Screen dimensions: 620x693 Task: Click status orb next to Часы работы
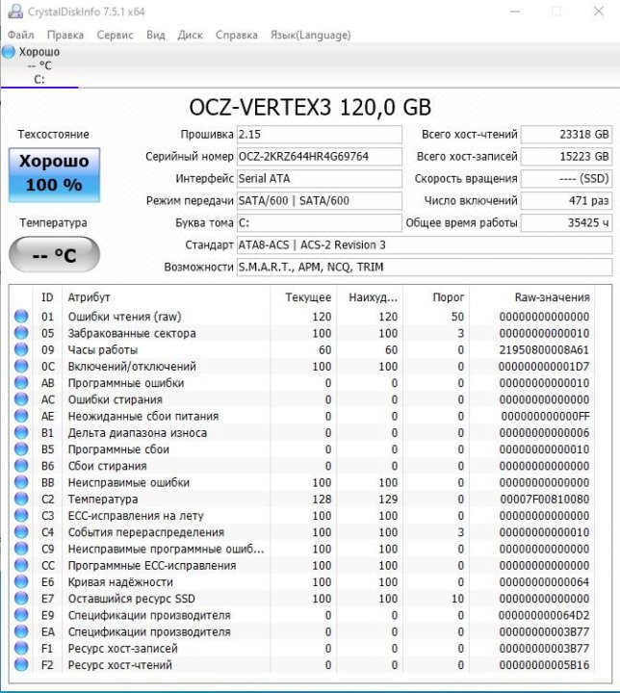[x=21, y=349]
